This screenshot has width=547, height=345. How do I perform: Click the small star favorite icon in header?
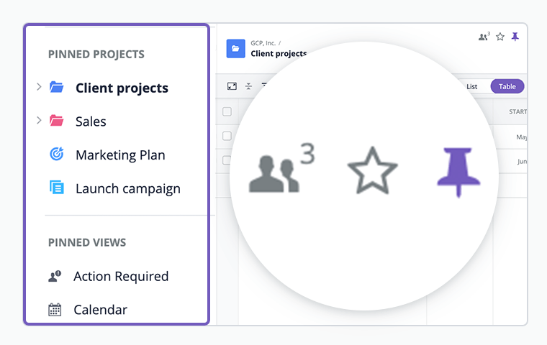(x=500, y=37)
